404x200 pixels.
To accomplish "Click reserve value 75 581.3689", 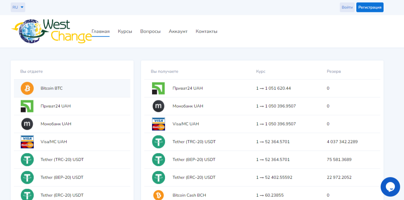I will tap(339, 159).
